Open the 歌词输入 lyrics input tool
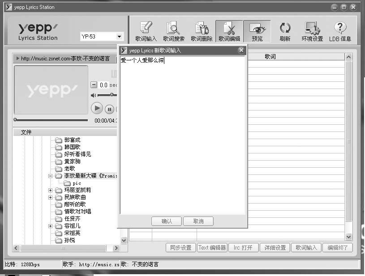The image size is (365, 276). point(146,31)
